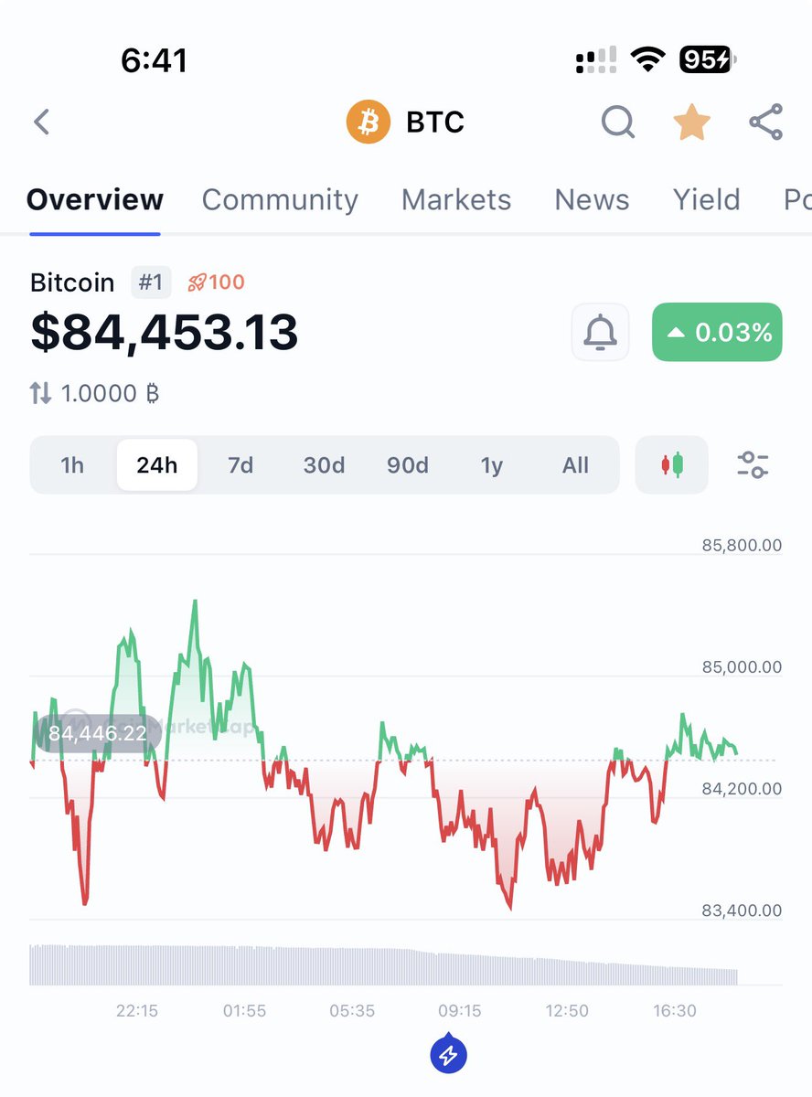Open the Yield tab

click(x=706, y=199)
